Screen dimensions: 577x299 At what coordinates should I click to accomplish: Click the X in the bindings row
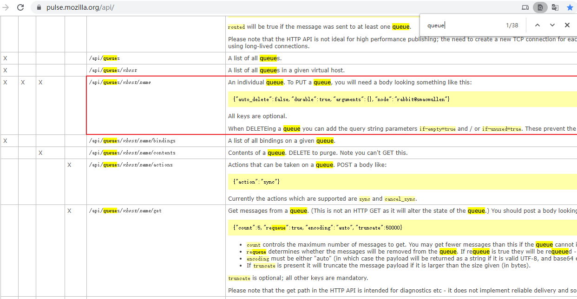pos(5,140)
